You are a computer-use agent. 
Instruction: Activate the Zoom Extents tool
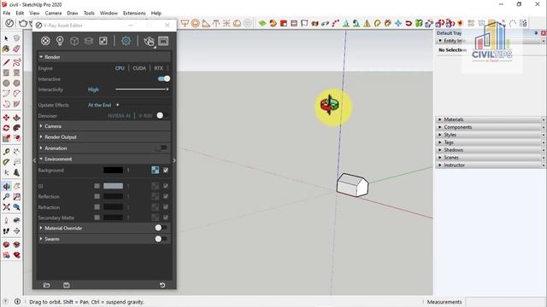[6, 207]
